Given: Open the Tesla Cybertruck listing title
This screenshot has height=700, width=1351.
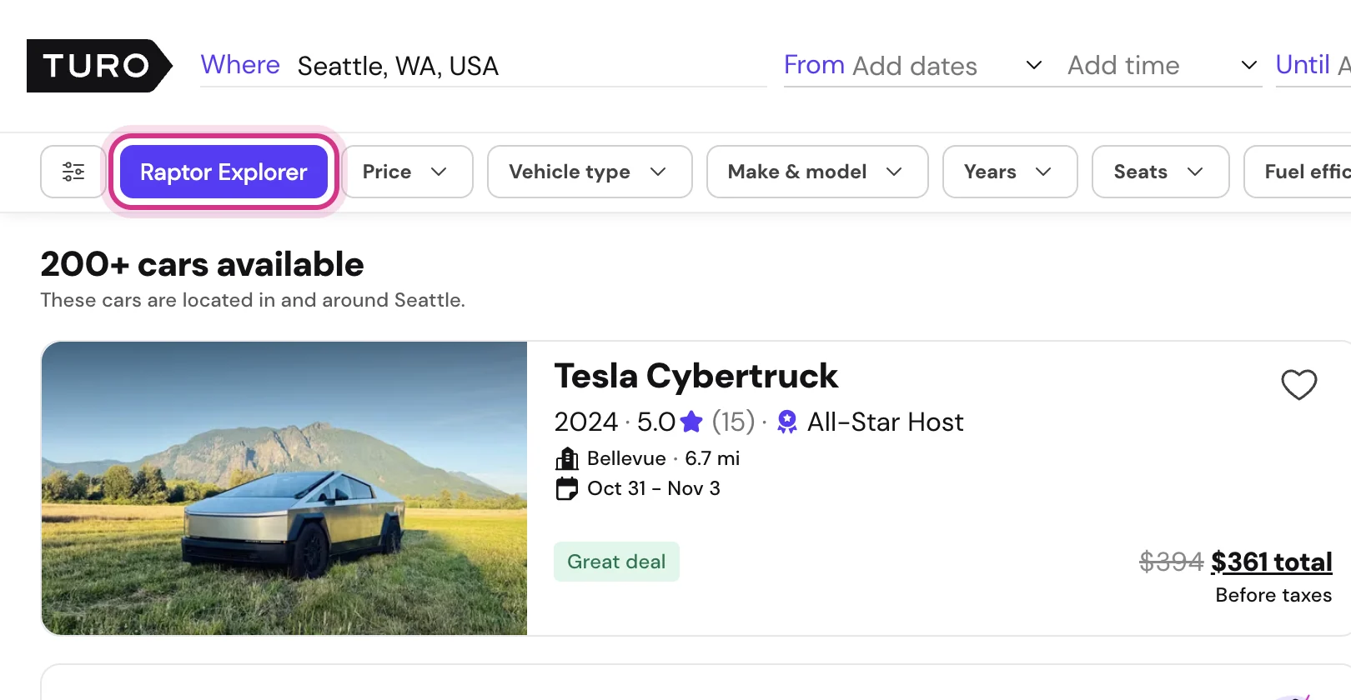Looking at the screenshot, I should coord(696,376).
